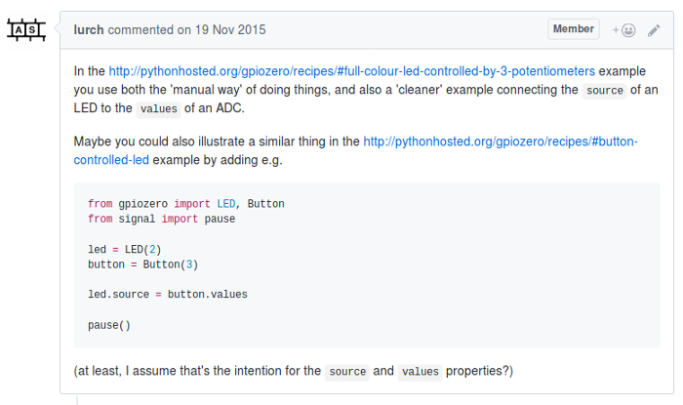
Task: Click the 'led.source = button.values' code line
Action: tap(167, 294)
